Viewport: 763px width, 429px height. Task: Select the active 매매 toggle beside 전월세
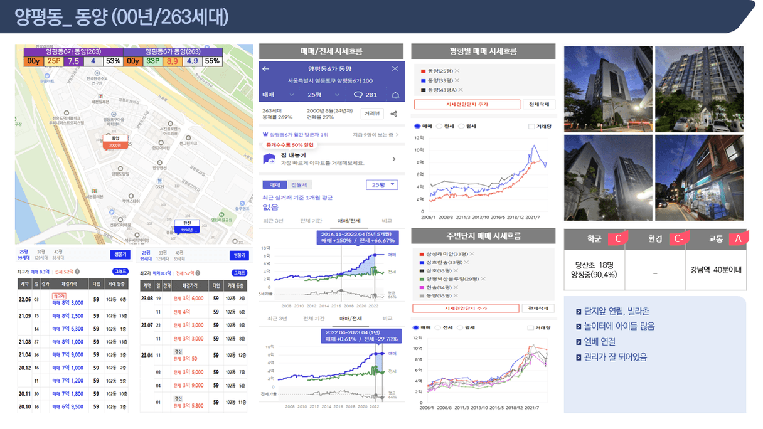pos(275,185)
